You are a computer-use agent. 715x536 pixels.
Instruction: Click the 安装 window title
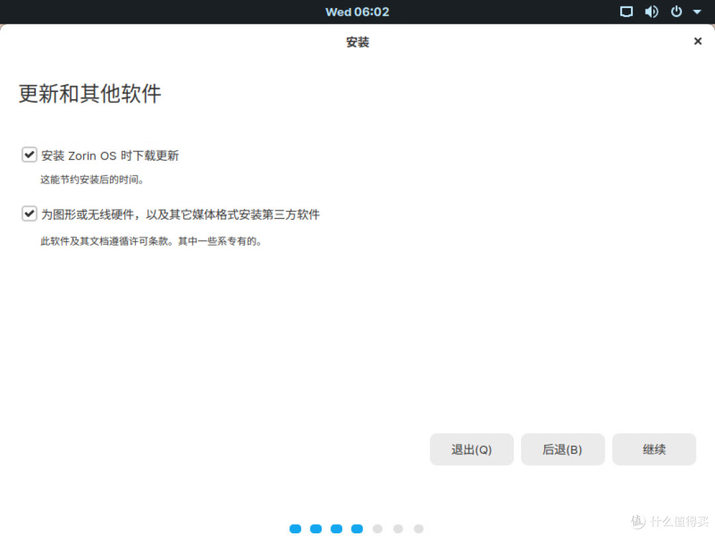tap(357, 42)
